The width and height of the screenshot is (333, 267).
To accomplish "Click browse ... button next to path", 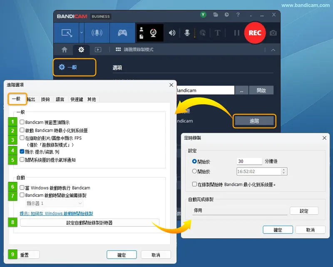I will (241, 90).
